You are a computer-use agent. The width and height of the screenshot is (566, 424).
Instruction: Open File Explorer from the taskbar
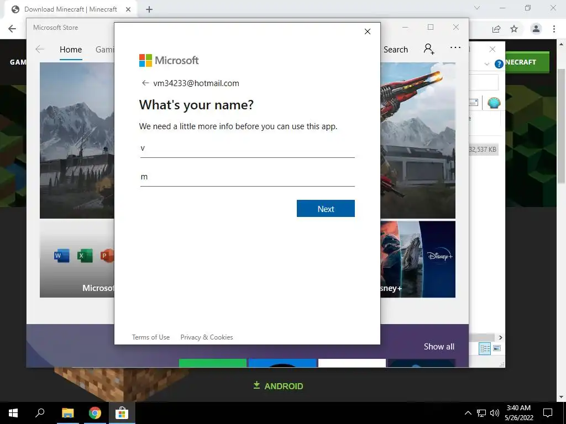tap(67, 413)
